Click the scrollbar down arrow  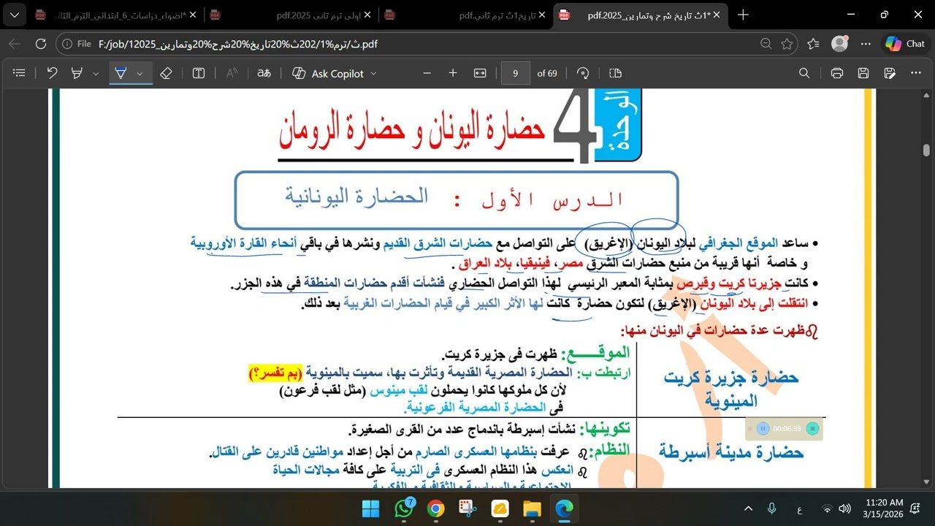coord(926,482)
